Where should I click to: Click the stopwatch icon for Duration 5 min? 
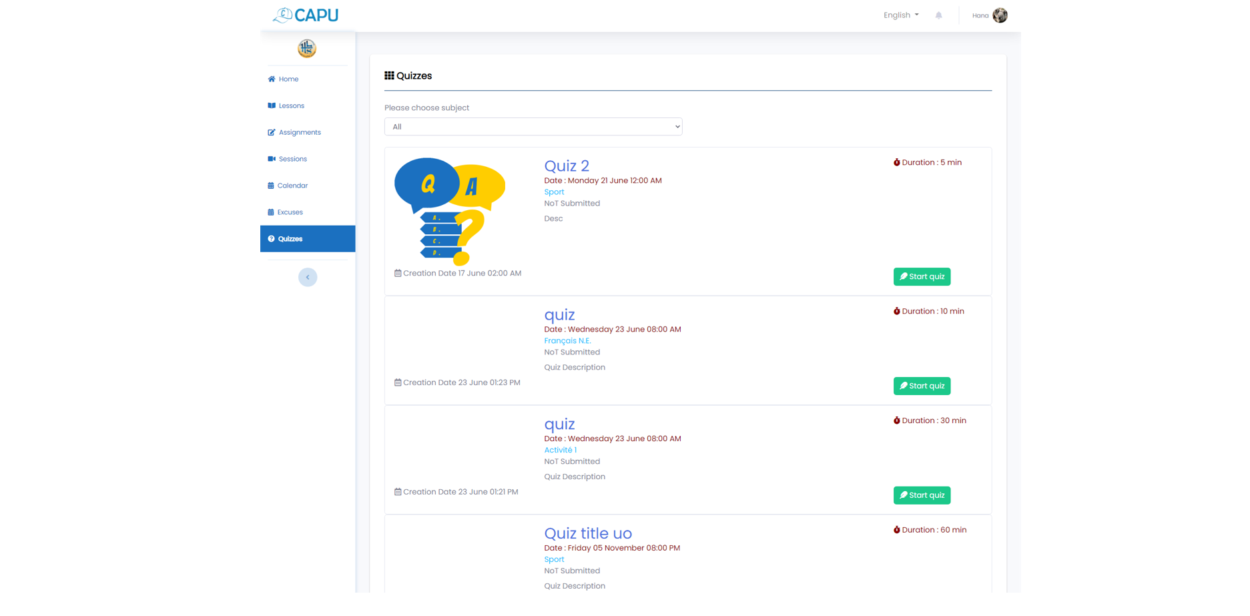coord(897,162)
